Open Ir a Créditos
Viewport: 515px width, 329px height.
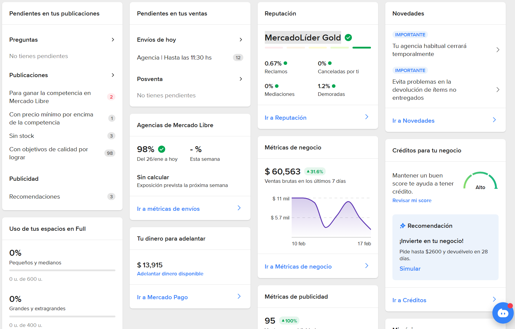tap(409, 300)
